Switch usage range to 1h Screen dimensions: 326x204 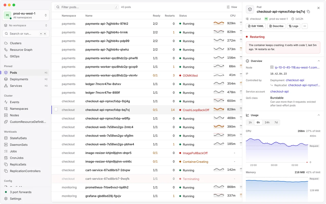250,122
